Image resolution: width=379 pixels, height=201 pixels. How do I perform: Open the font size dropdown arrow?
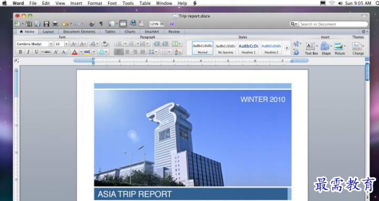pos(66,44)
